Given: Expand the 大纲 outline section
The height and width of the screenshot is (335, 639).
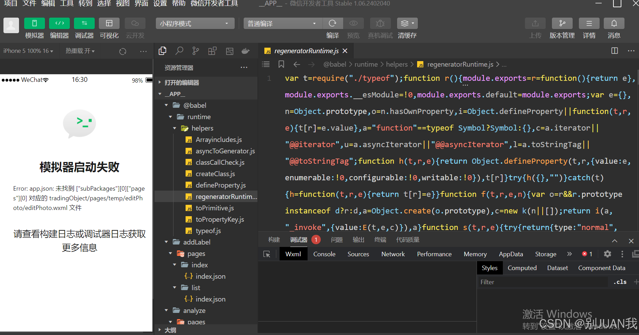Looking at the screenshot, I should (206, 330).
